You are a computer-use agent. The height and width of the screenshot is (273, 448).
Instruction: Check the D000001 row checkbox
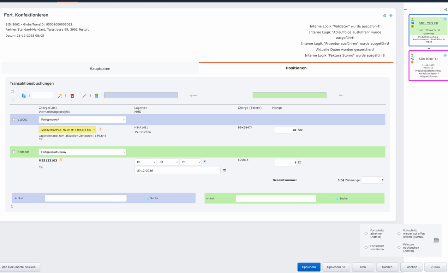point(14,152)
